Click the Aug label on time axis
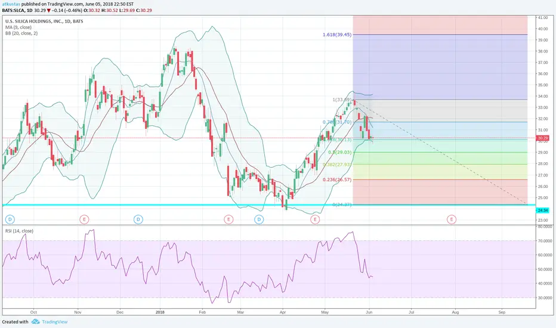556x328 pixels. [x=455, y=312]
